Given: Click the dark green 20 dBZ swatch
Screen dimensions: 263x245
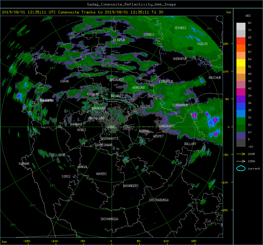Looking at the screenshot, I should [241, 128].
